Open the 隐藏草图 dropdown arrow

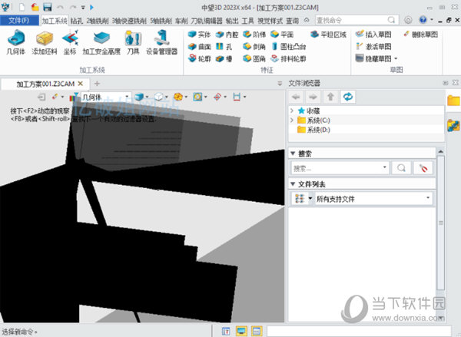click(396, 58)
